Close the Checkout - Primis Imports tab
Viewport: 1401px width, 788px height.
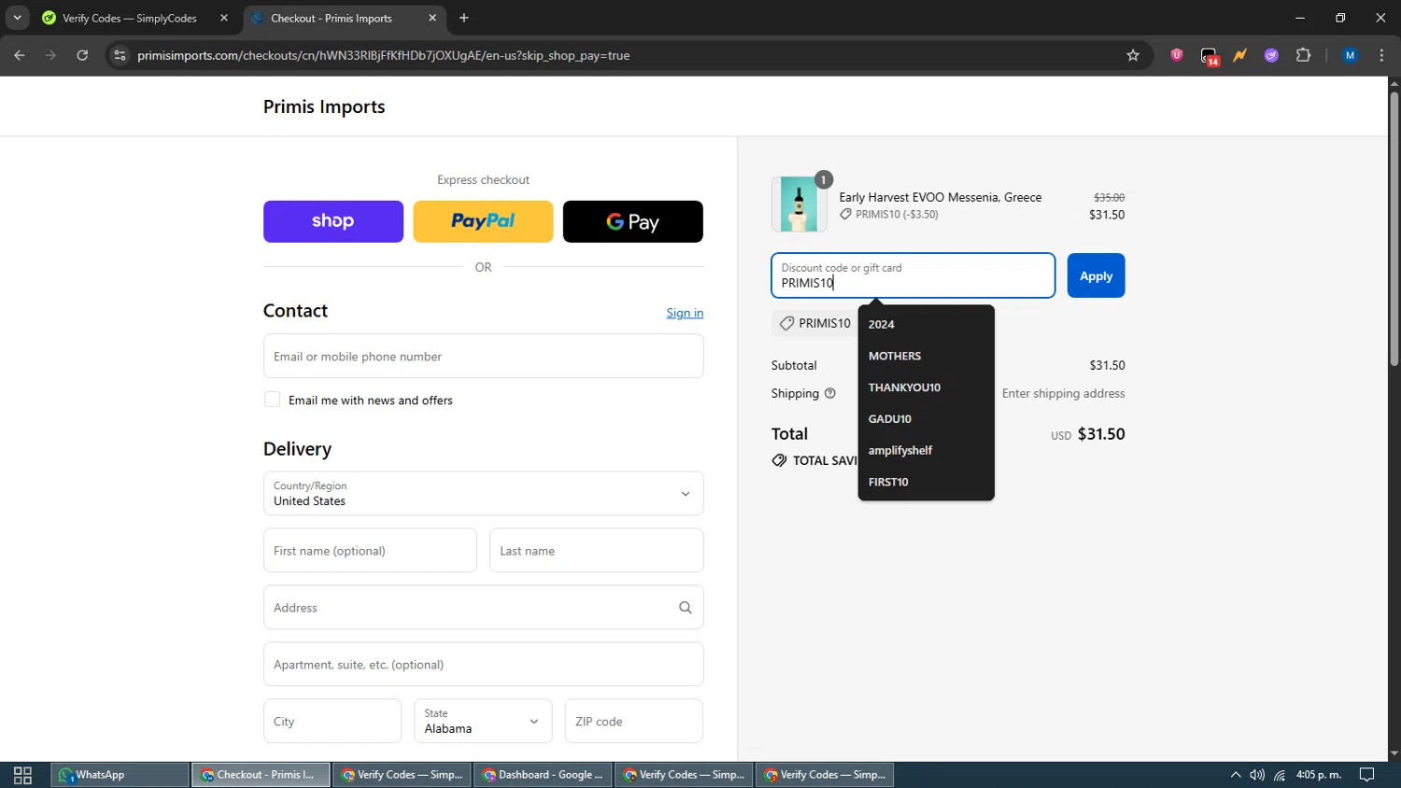coord(432,18)
